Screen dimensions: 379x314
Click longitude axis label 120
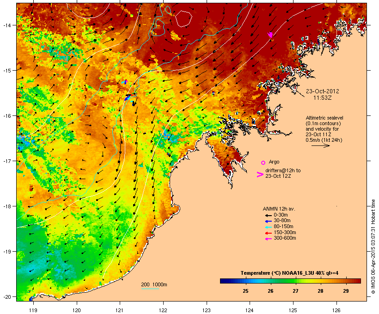77,310
